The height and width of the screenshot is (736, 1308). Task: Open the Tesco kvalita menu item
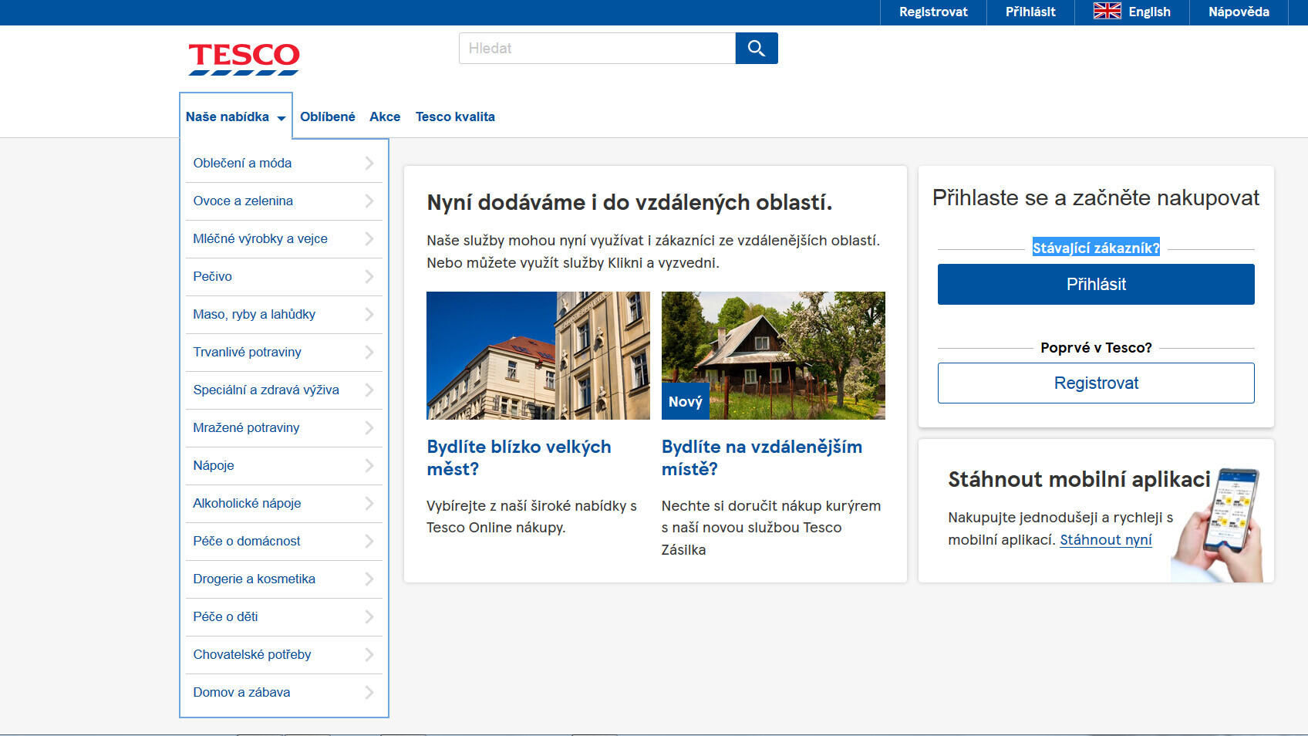455,116
